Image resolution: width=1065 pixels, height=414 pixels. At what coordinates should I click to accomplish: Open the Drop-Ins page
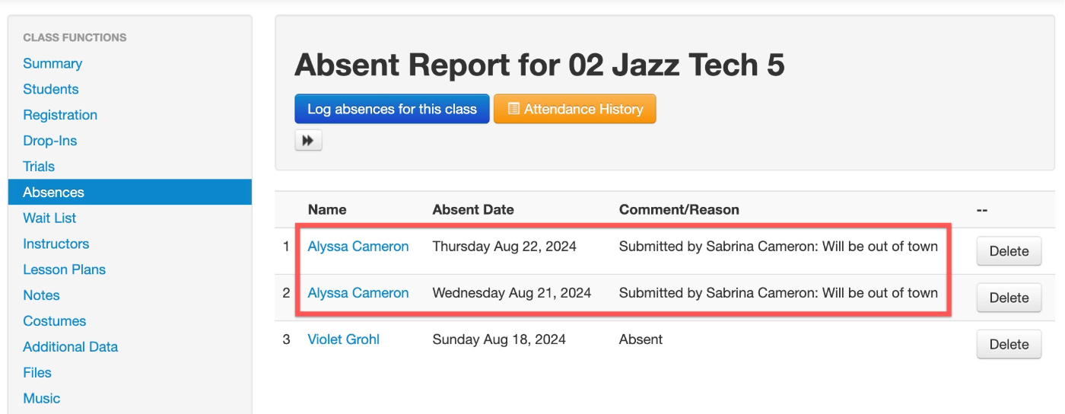(x=50, y=141)
